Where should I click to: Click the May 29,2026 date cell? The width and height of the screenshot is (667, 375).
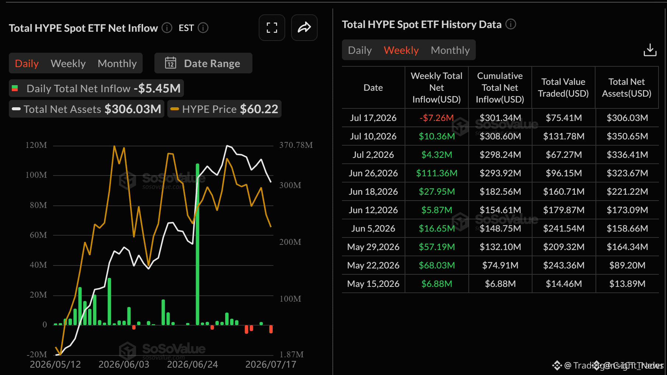(373, 247)
